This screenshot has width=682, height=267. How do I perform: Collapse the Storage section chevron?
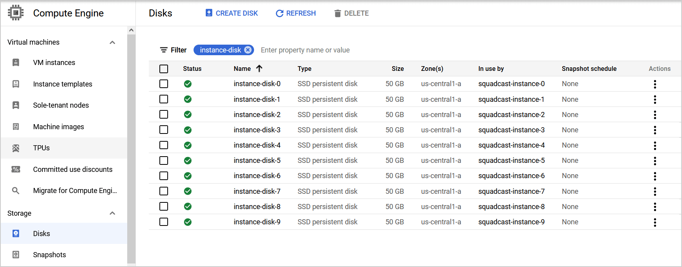click(x=112, y=213)
